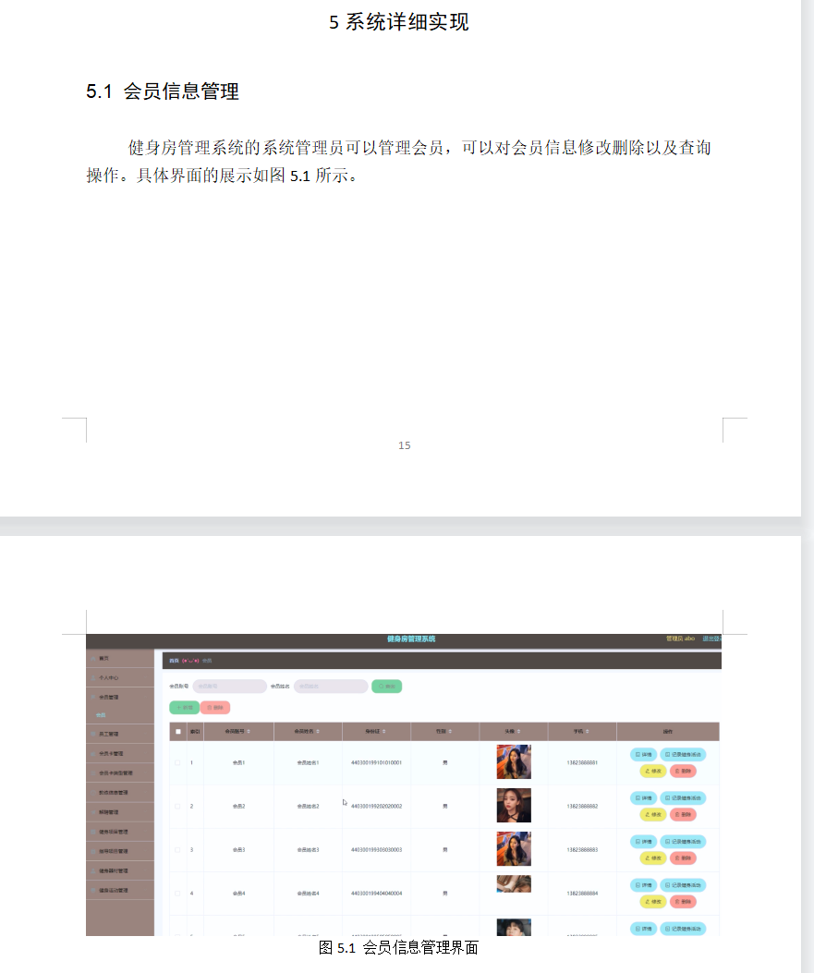Click the person icon next to 个人中心
814x973 pixels.
click(x=91, y=678)
